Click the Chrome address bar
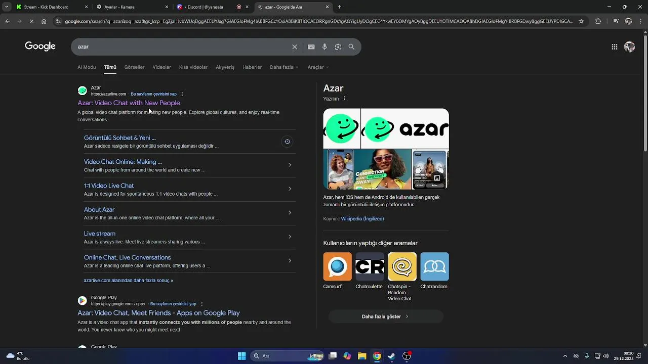This screenshot has height=364, width=648. pyautogui.click(x=319, y=21)
